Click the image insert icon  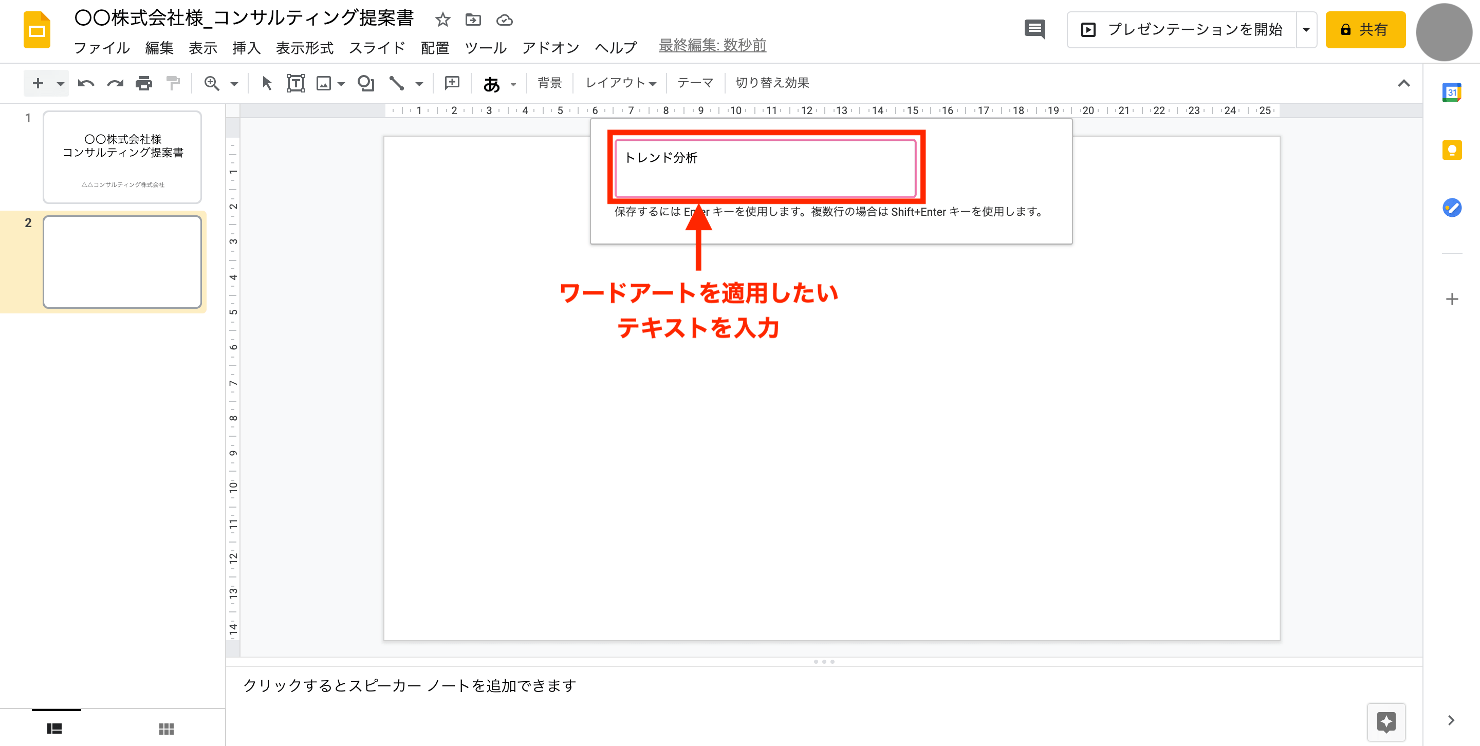pyautogui.click(x=323, y=83)
